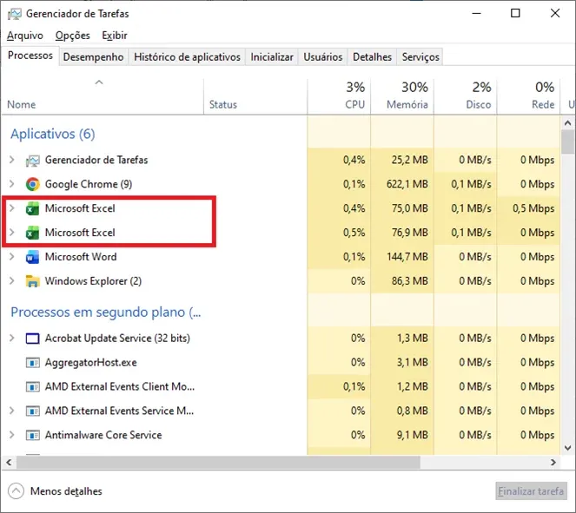
Task: Click the vertical scrollbar up arrow
Action: click(x=567, y=123)
